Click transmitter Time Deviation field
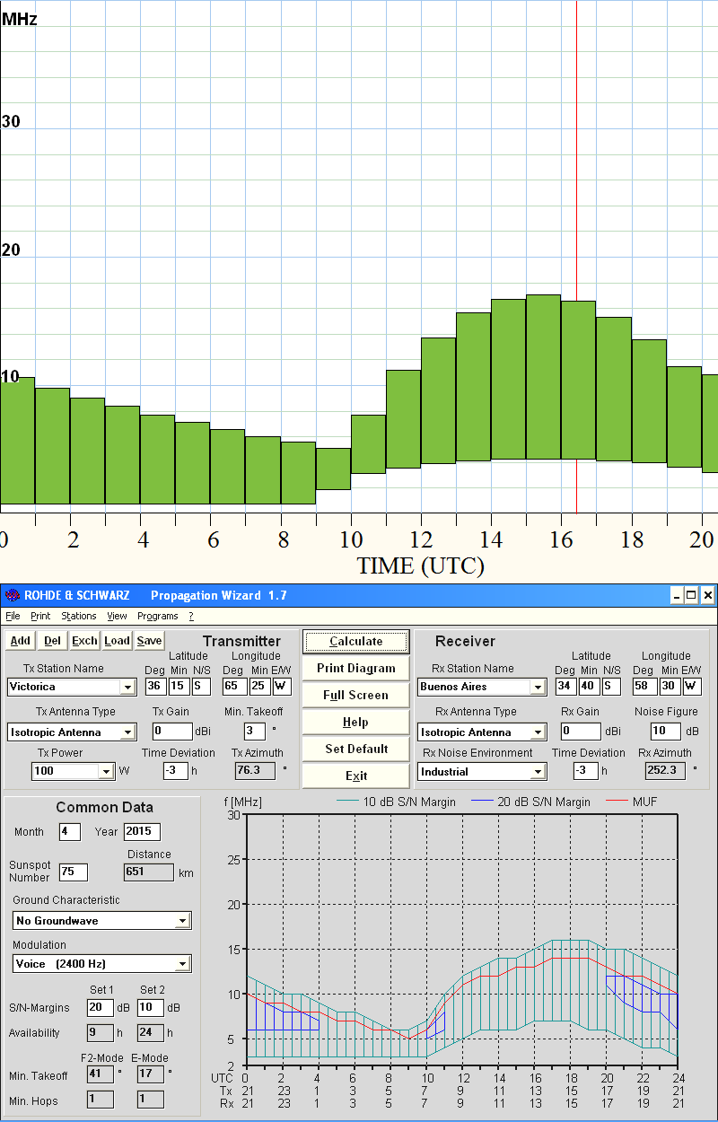Screen dimensions: 718x1122 click(175, 770)
